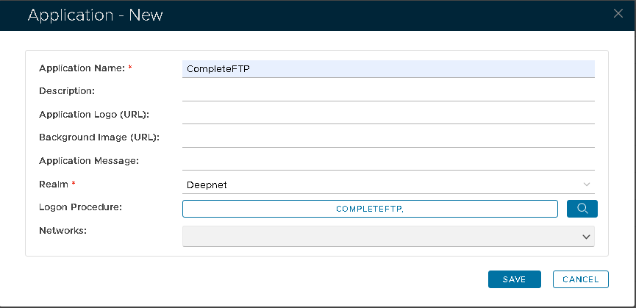636x308 pixels.
Task: Place cursor in Application Message field
Action: click(x=388, y=161)
